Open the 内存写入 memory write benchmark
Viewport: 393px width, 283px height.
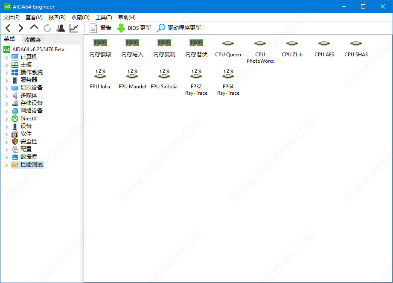click(132, 48)
